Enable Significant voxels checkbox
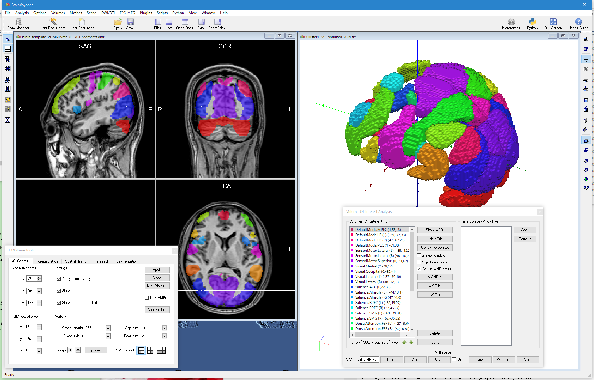Viewport: 594px width, 380px height. 419,262
